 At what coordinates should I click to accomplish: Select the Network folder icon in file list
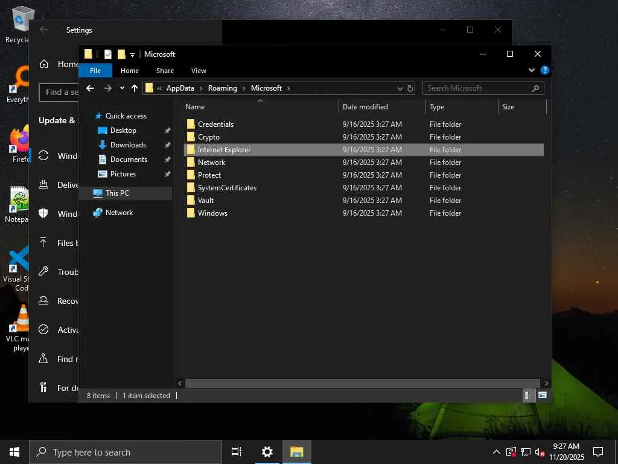[191, 162]
